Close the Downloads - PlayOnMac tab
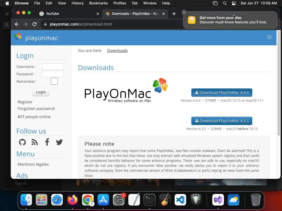Image resolution: width=282 pixels, height=211 pixels. 164,14
